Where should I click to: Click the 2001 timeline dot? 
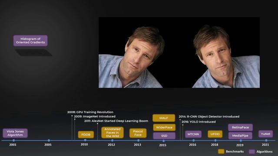pos(13,140)
